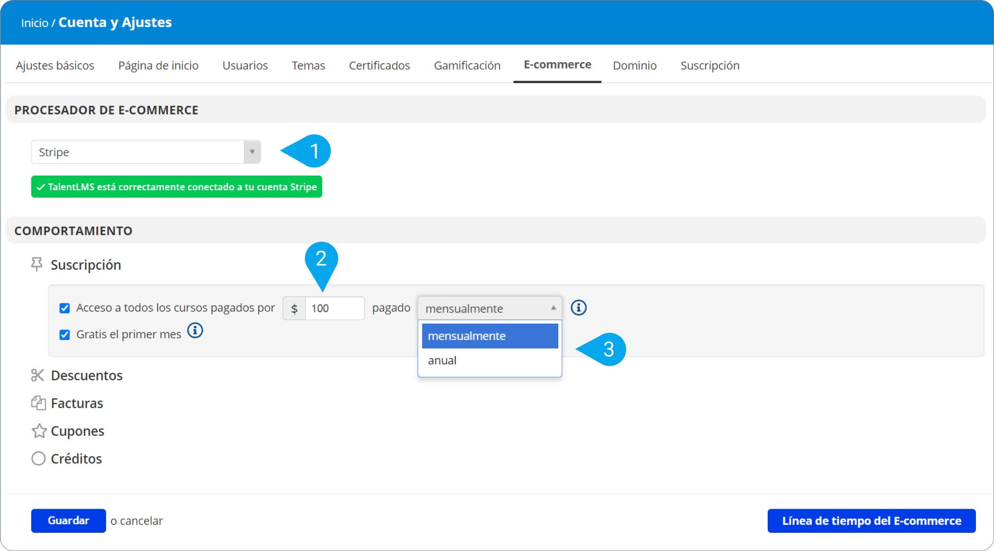
Task: Switch to Ajustes básicos tab
Action: click(55, 65)
